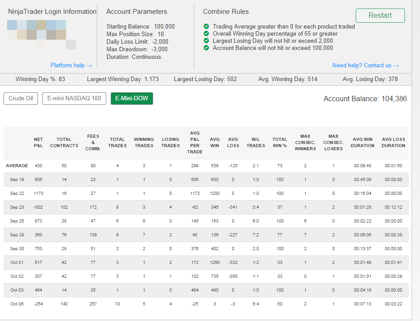
Task: Click the Starting Balance: 100,000 parameter
Action: [x=140, y=26]
